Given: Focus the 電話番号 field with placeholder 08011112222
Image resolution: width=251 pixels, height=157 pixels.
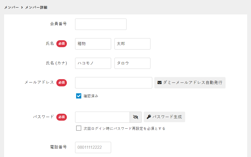Looking at the screenshot, I should point(93,147).
